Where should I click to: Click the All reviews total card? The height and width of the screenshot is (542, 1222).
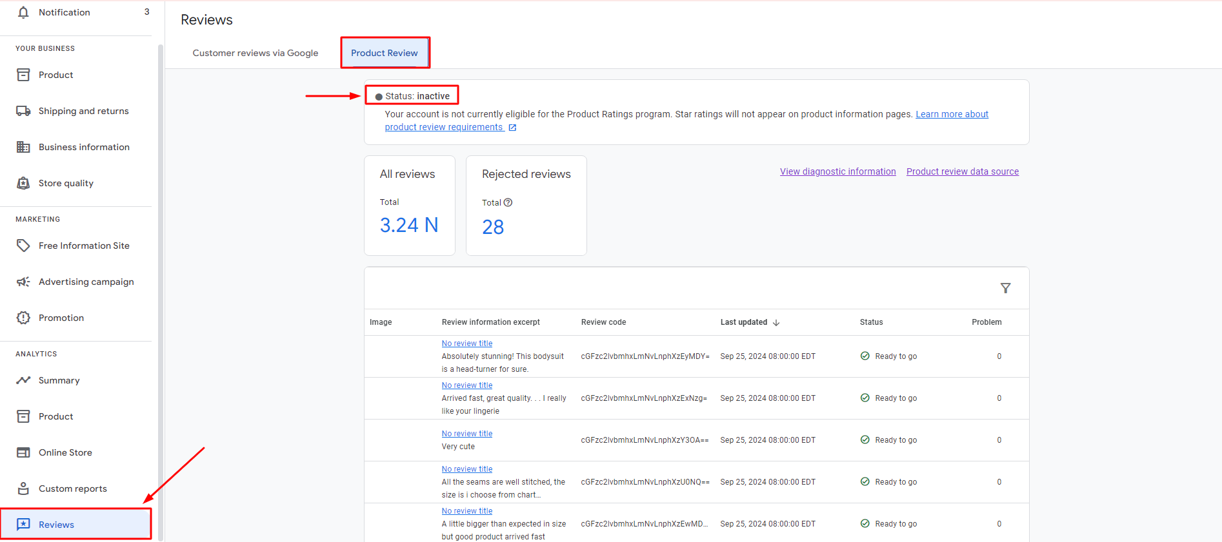410,206
